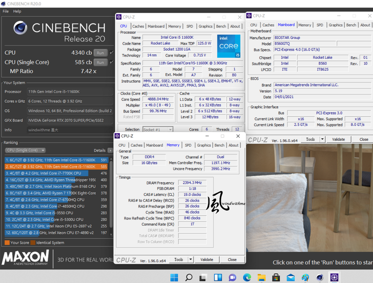
Task: Click the Info text field in Your System
Action: coord(69,130)
